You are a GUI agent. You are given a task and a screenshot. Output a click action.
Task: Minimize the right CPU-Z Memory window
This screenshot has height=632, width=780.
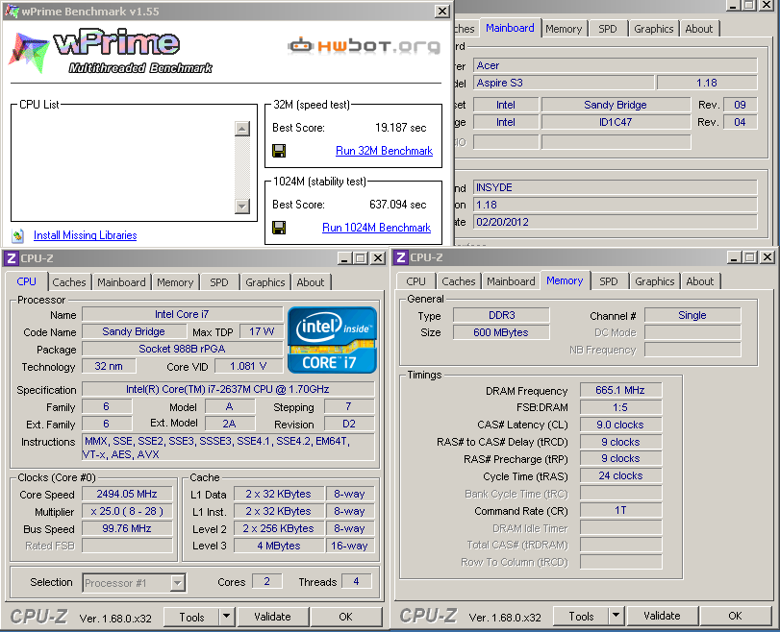(734, 257)
